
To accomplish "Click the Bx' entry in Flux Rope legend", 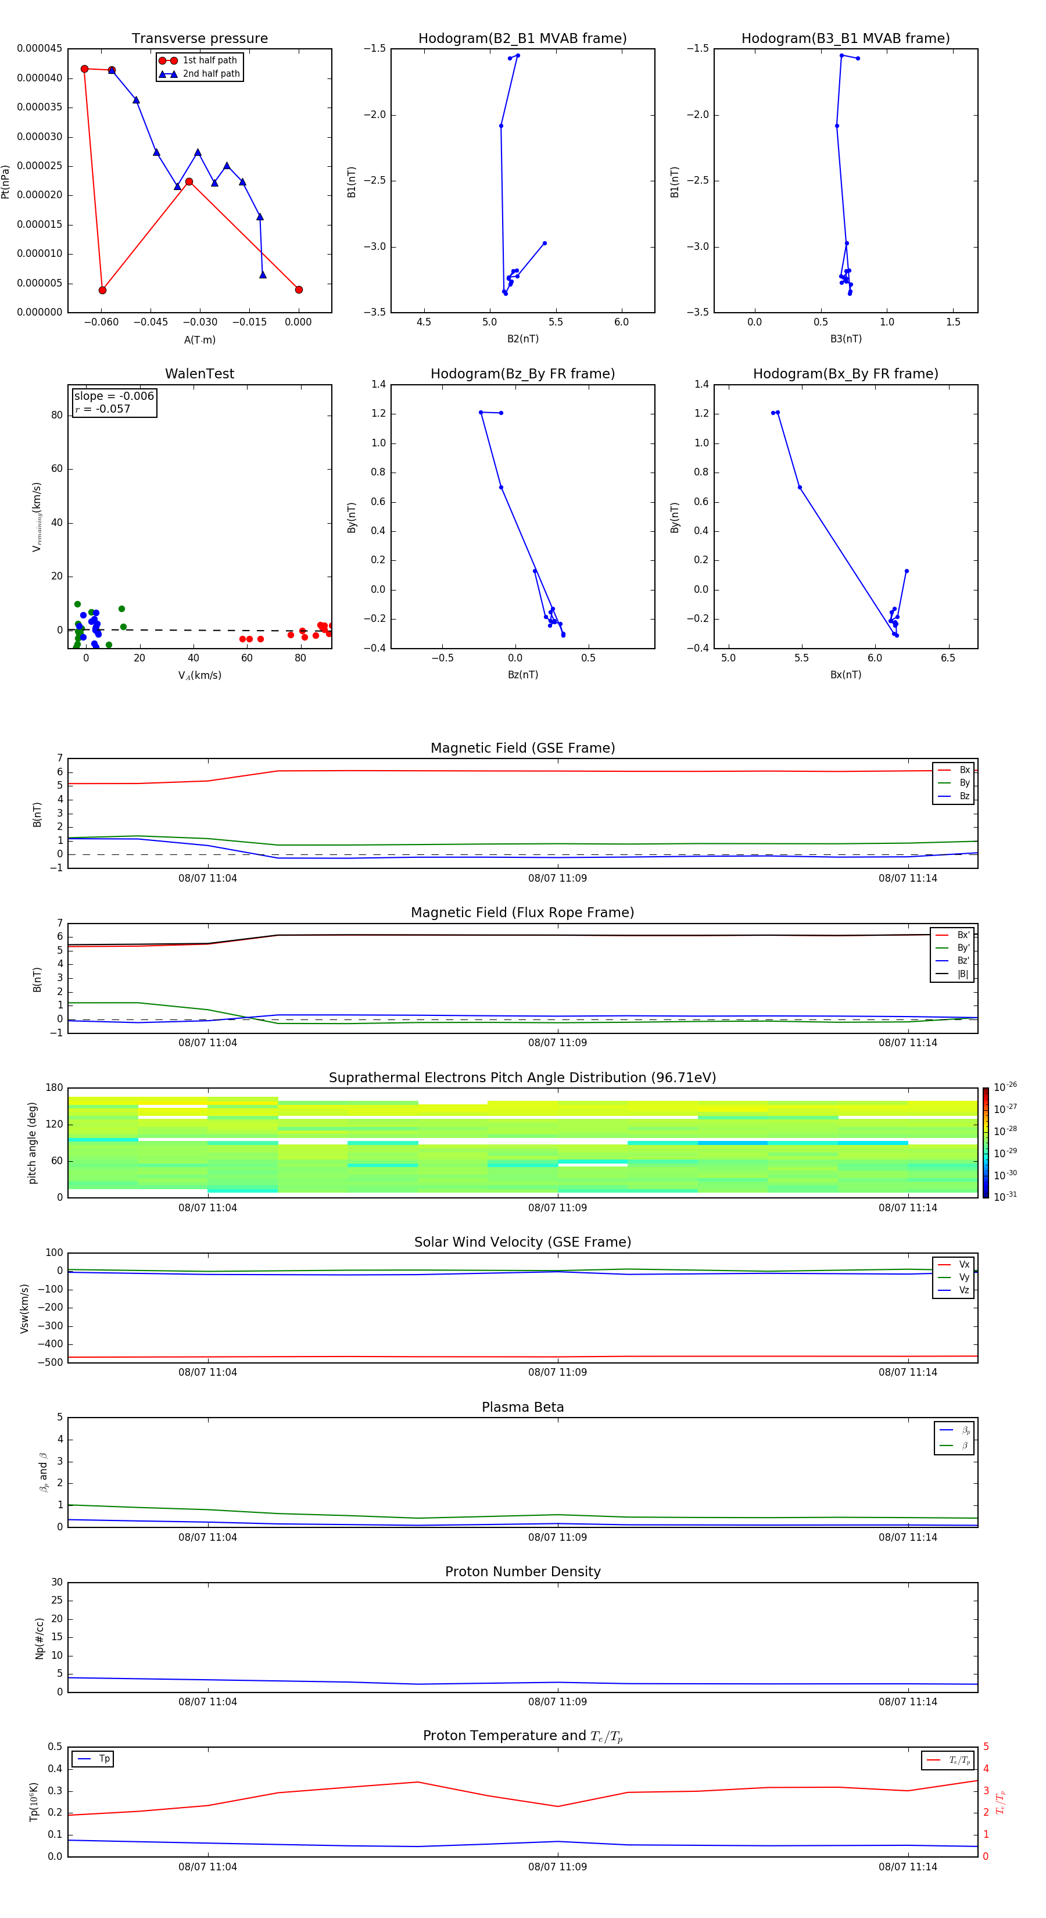I will click(952, 935).
